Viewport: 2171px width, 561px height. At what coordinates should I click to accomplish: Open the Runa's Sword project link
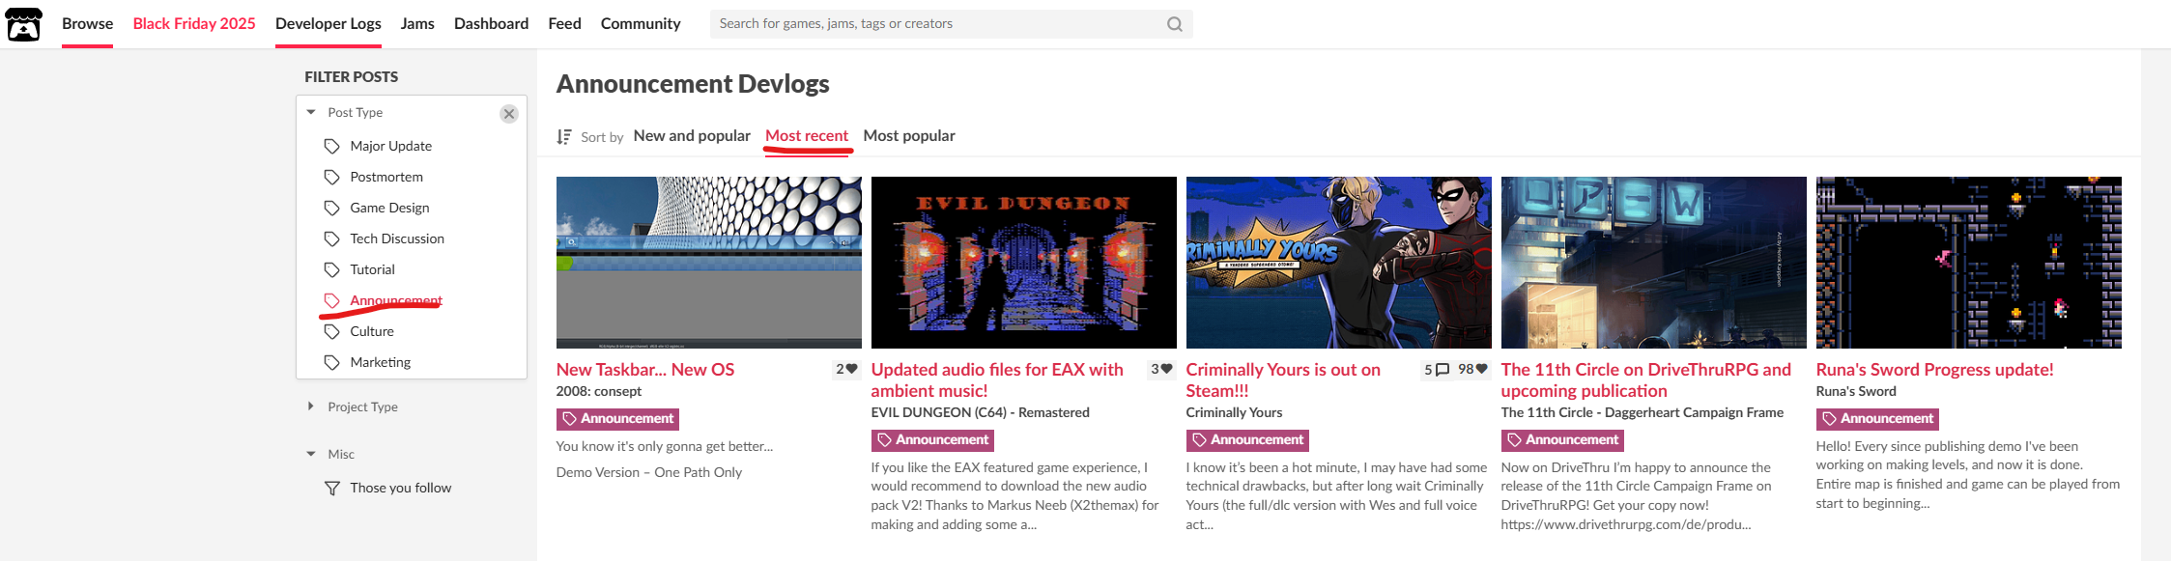click(x=1856, y=391)
